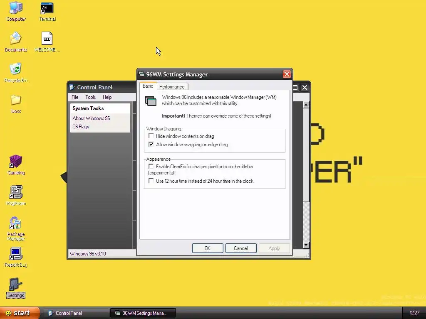Select the Docs folder icon

click(16, 103)
